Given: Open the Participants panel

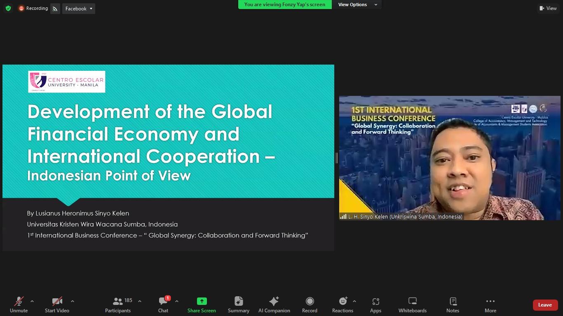Looking at the screenshot, I should coord(118,305).
